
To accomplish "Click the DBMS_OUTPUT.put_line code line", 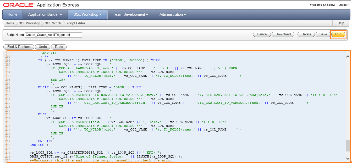I will click(106, 156).
